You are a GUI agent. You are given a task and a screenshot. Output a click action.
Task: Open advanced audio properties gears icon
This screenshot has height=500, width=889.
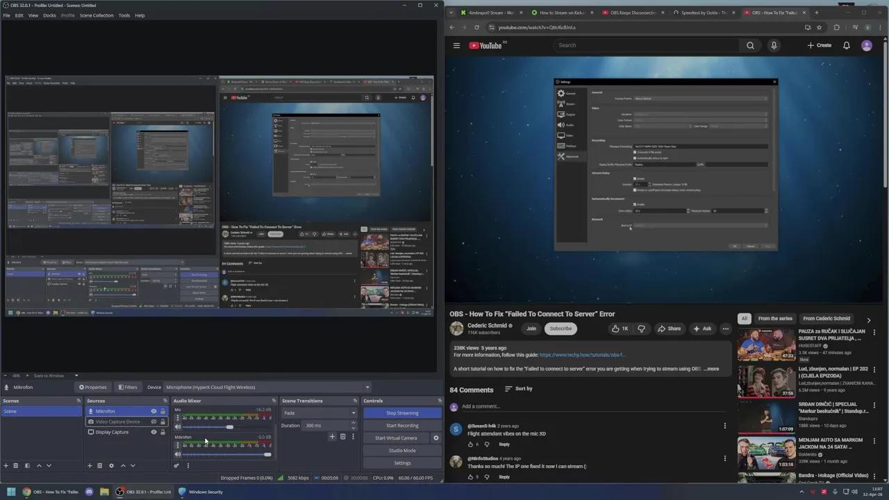point(176,465)
